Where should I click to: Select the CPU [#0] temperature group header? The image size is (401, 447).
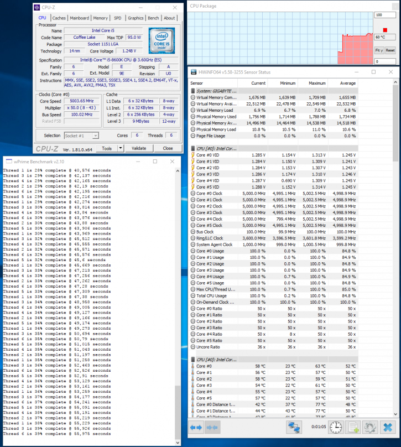pyautogui.click(x=274, y=360)
